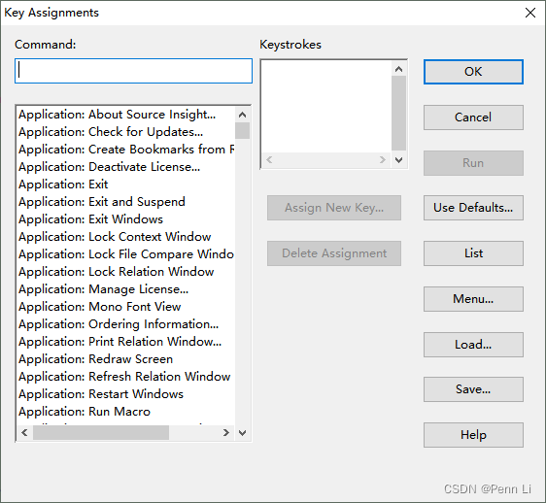Click the left arrow of command list horizontal scrollbar
The height and width of the screenshot is (503, 546).
[24, 433]
